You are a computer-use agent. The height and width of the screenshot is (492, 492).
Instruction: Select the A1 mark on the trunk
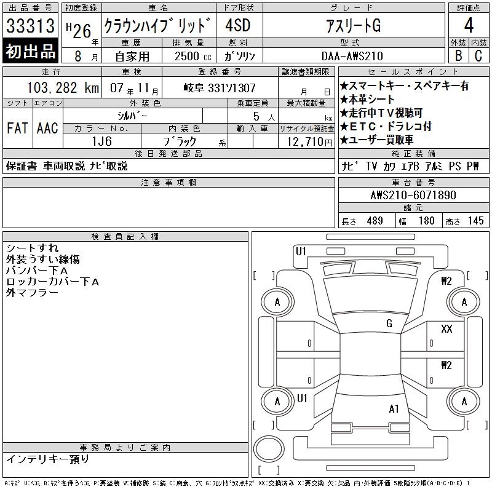tap(394, 409)
